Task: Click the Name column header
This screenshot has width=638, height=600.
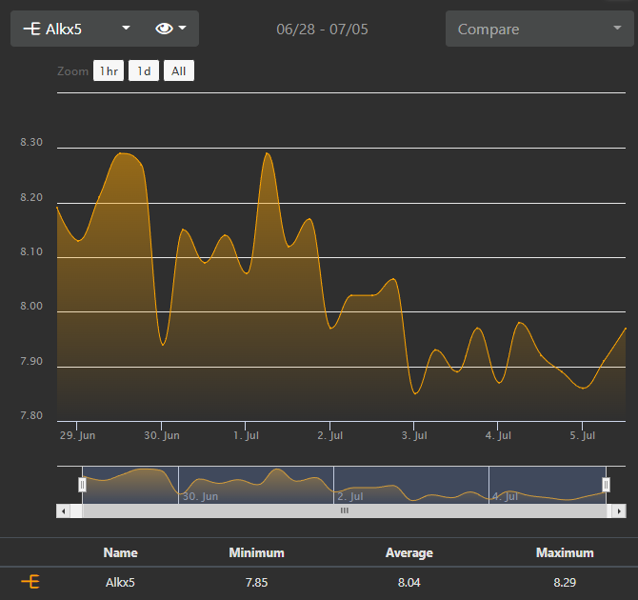Action: point(120,552)
